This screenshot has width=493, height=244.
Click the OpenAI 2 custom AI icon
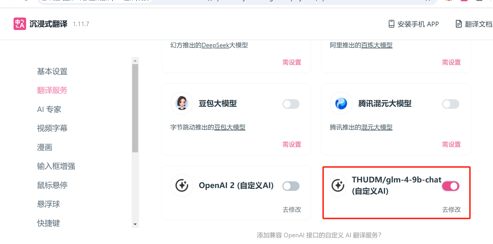point(182,186)
